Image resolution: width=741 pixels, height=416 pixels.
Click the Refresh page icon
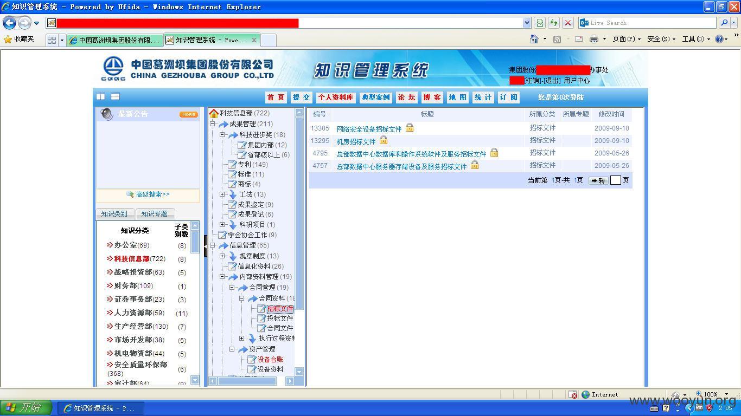554,23
